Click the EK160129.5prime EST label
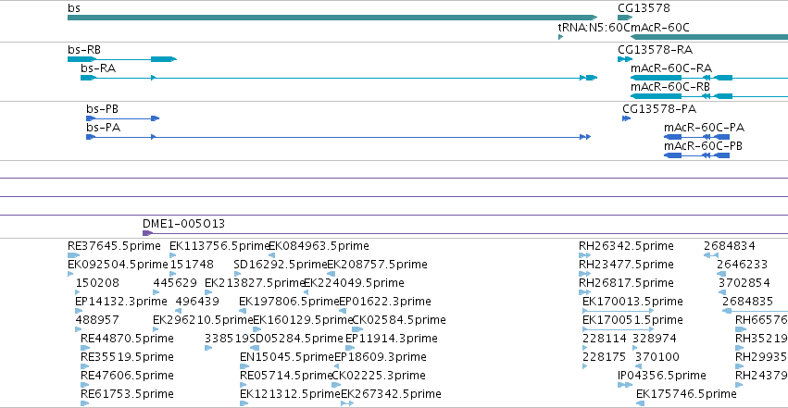788x408 pixels. (303, 320)
